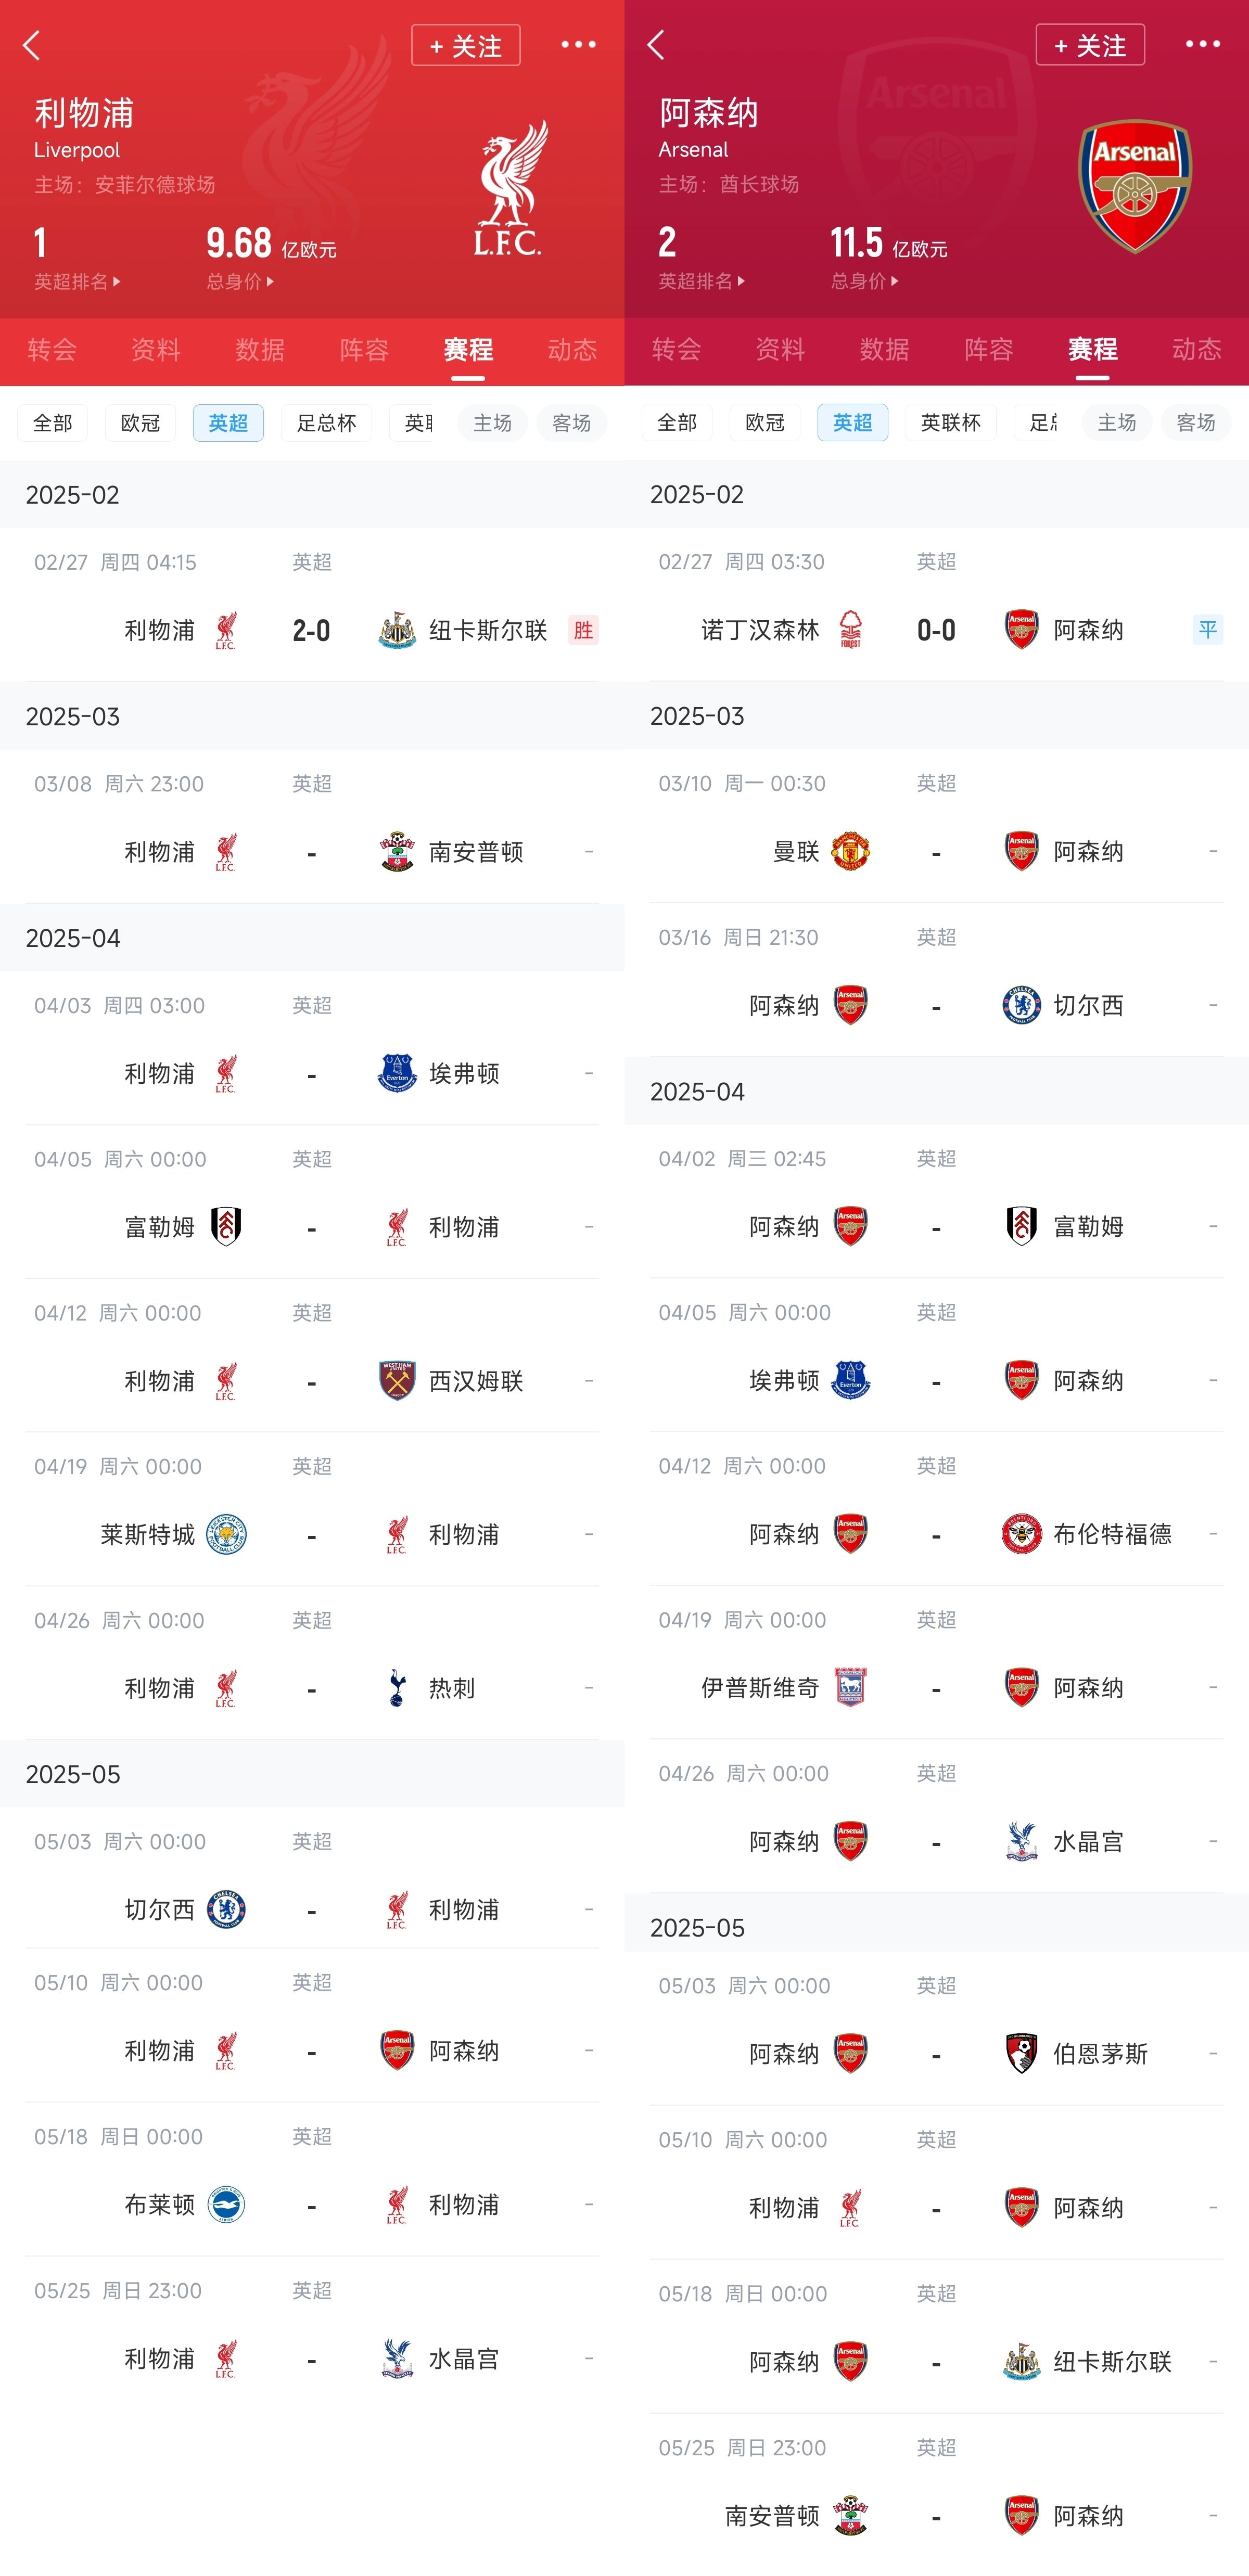
Task: Switch to the 数据 tab on Arsenal's page
Action: click(884, 351)
